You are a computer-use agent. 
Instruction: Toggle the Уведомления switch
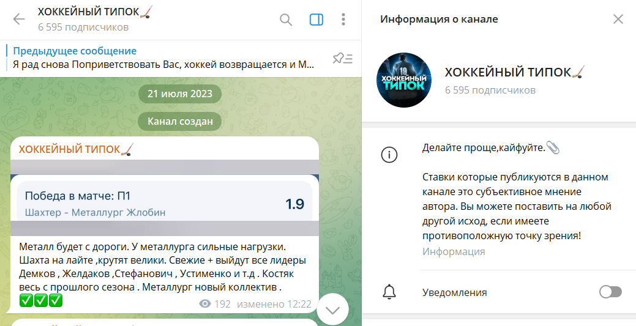pos(610,292)
